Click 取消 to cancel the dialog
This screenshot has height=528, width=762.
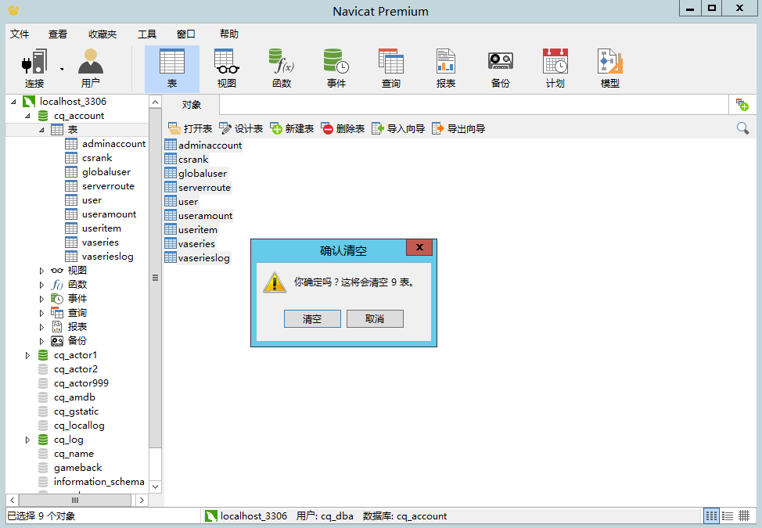point(375,319)
